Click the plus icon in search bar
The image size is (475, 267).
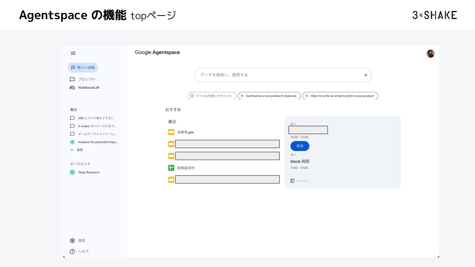(x=365, y=75)
